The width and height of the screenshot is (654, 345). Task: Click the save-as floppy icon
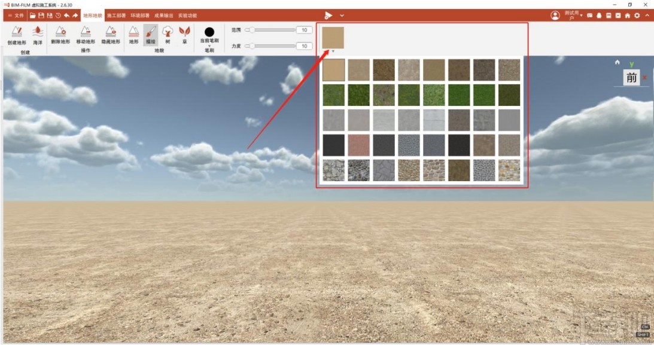click(50, 16)
